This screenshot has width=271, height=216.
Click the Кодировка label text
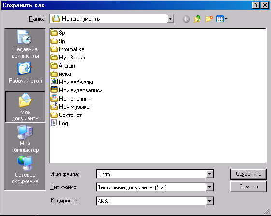tap(64, 201)
